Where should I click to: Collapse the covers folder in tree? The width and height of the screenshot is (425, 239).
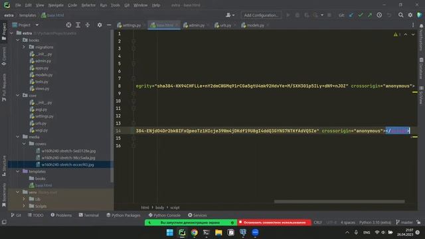point(24,143)
